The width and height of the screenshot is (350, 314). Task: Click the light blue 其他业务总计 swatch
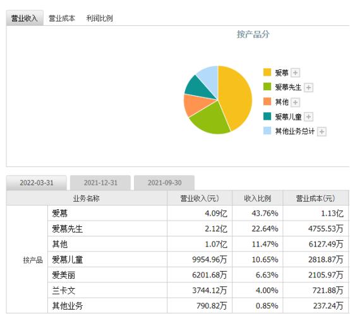pos(267,131)
